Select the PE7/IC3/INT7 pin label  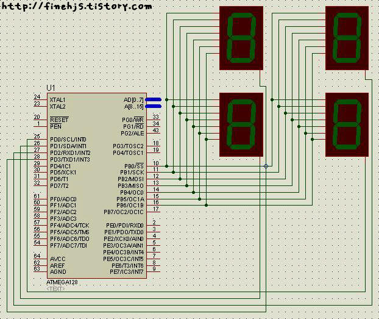(x=127, y=272)
